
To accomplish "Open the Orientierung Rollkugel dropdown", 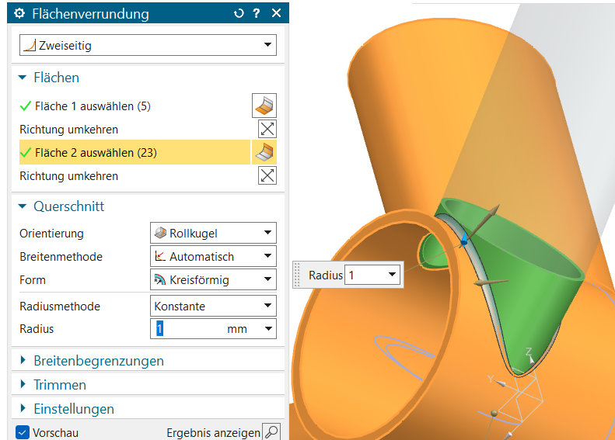I will (213, 233).
